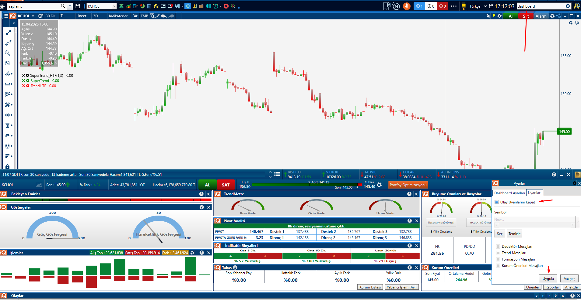Open the gear settings in İşlemler panel
This screenshot has height=300, width=581.
point(192,253)
